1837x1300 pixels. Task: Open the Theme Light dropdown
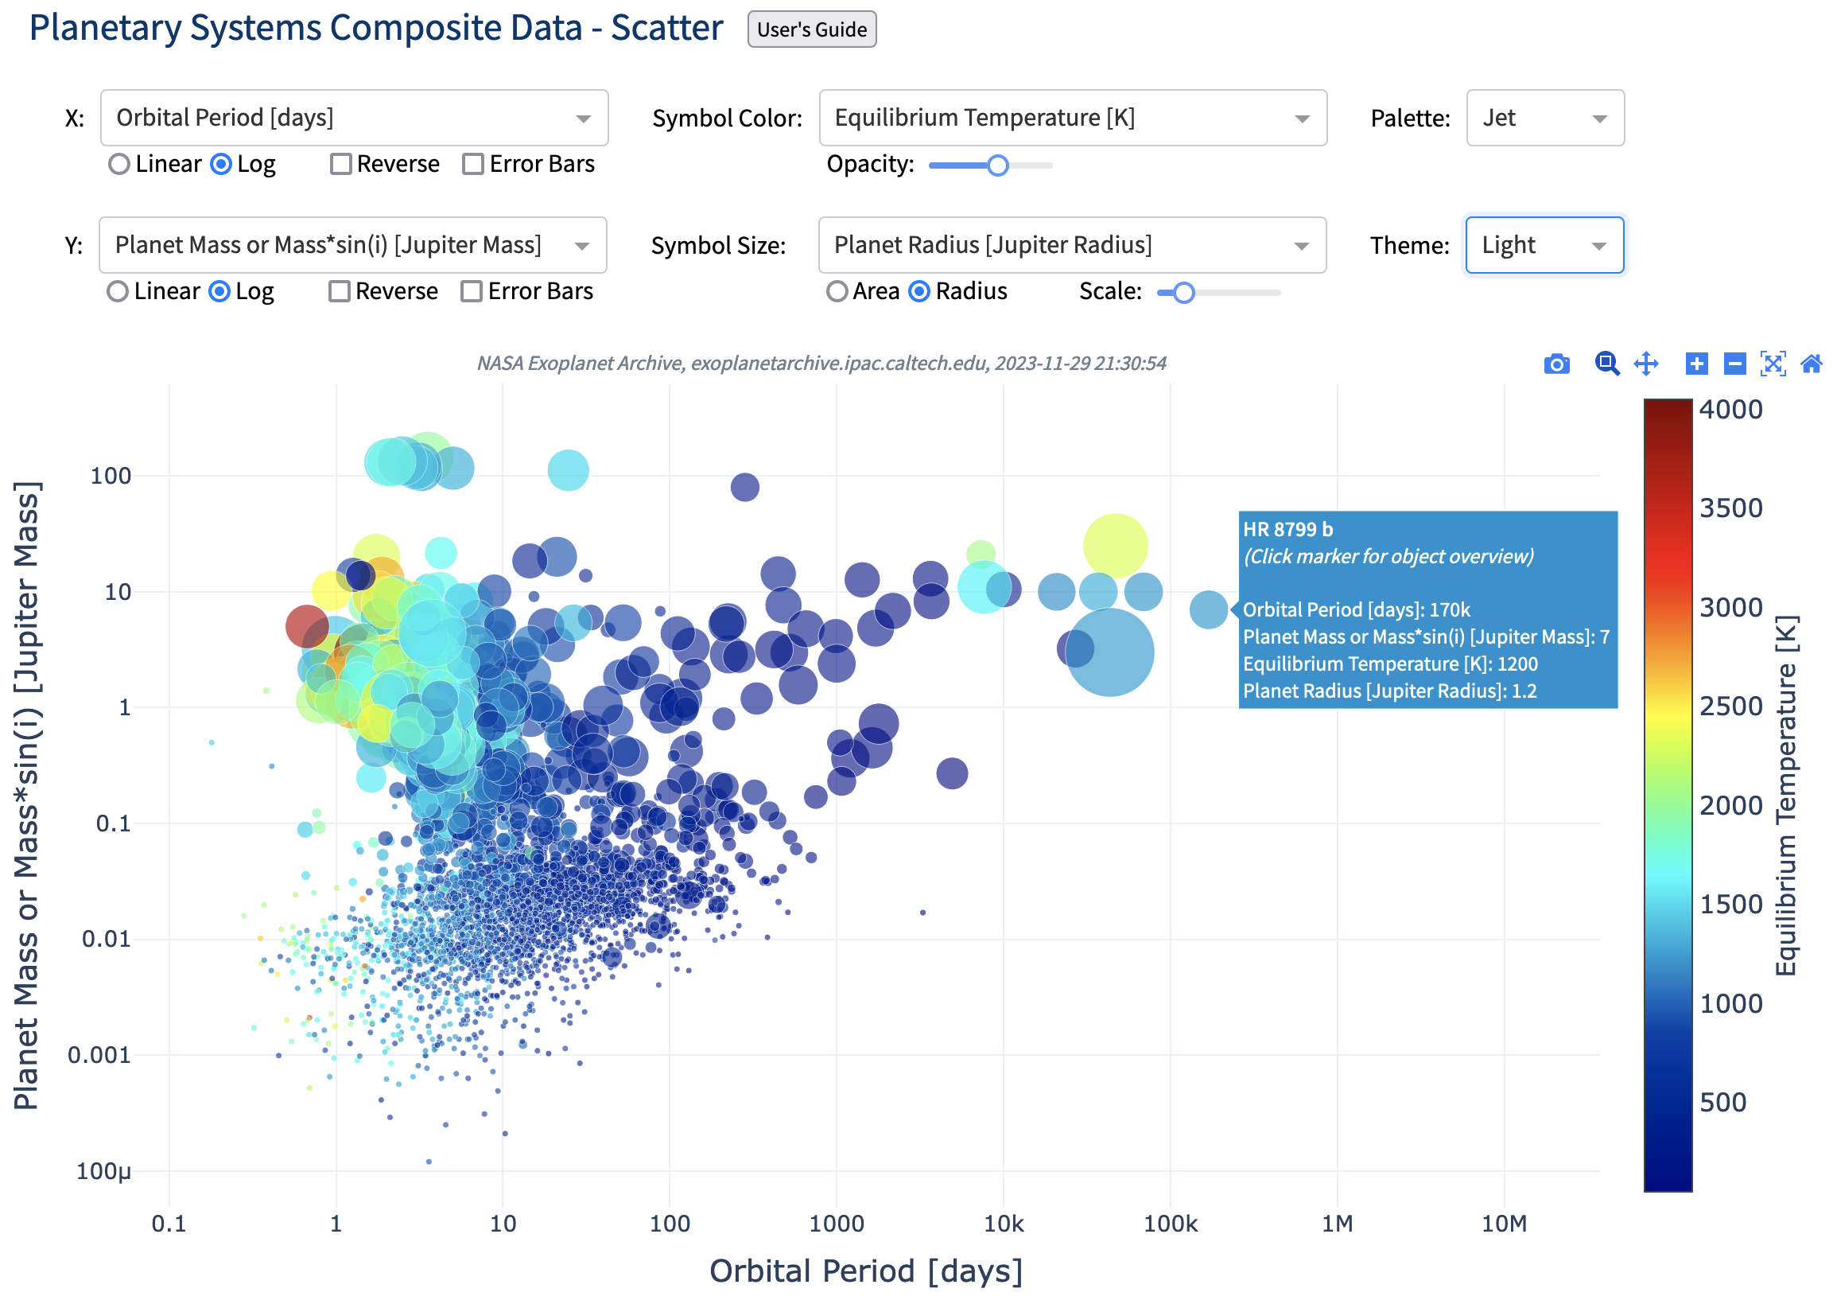point(1544,245)
